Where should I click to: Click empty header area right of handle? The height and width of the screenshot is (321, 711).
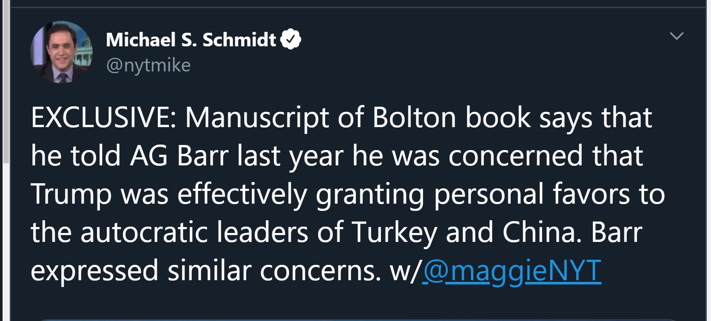(425, 65)
